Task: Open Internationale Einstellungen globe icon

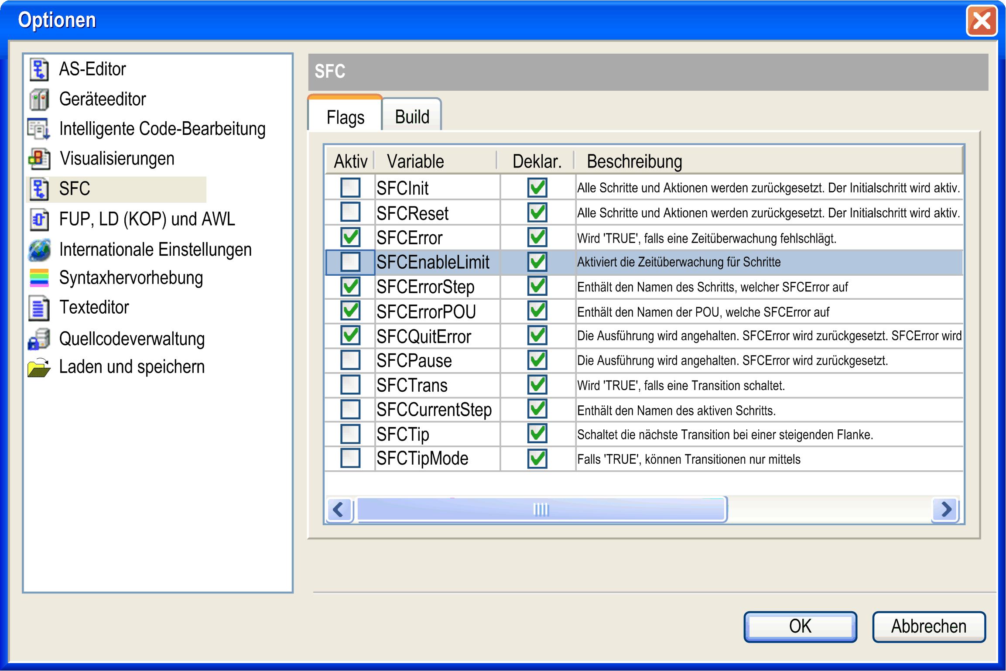Action: (39, 250)
